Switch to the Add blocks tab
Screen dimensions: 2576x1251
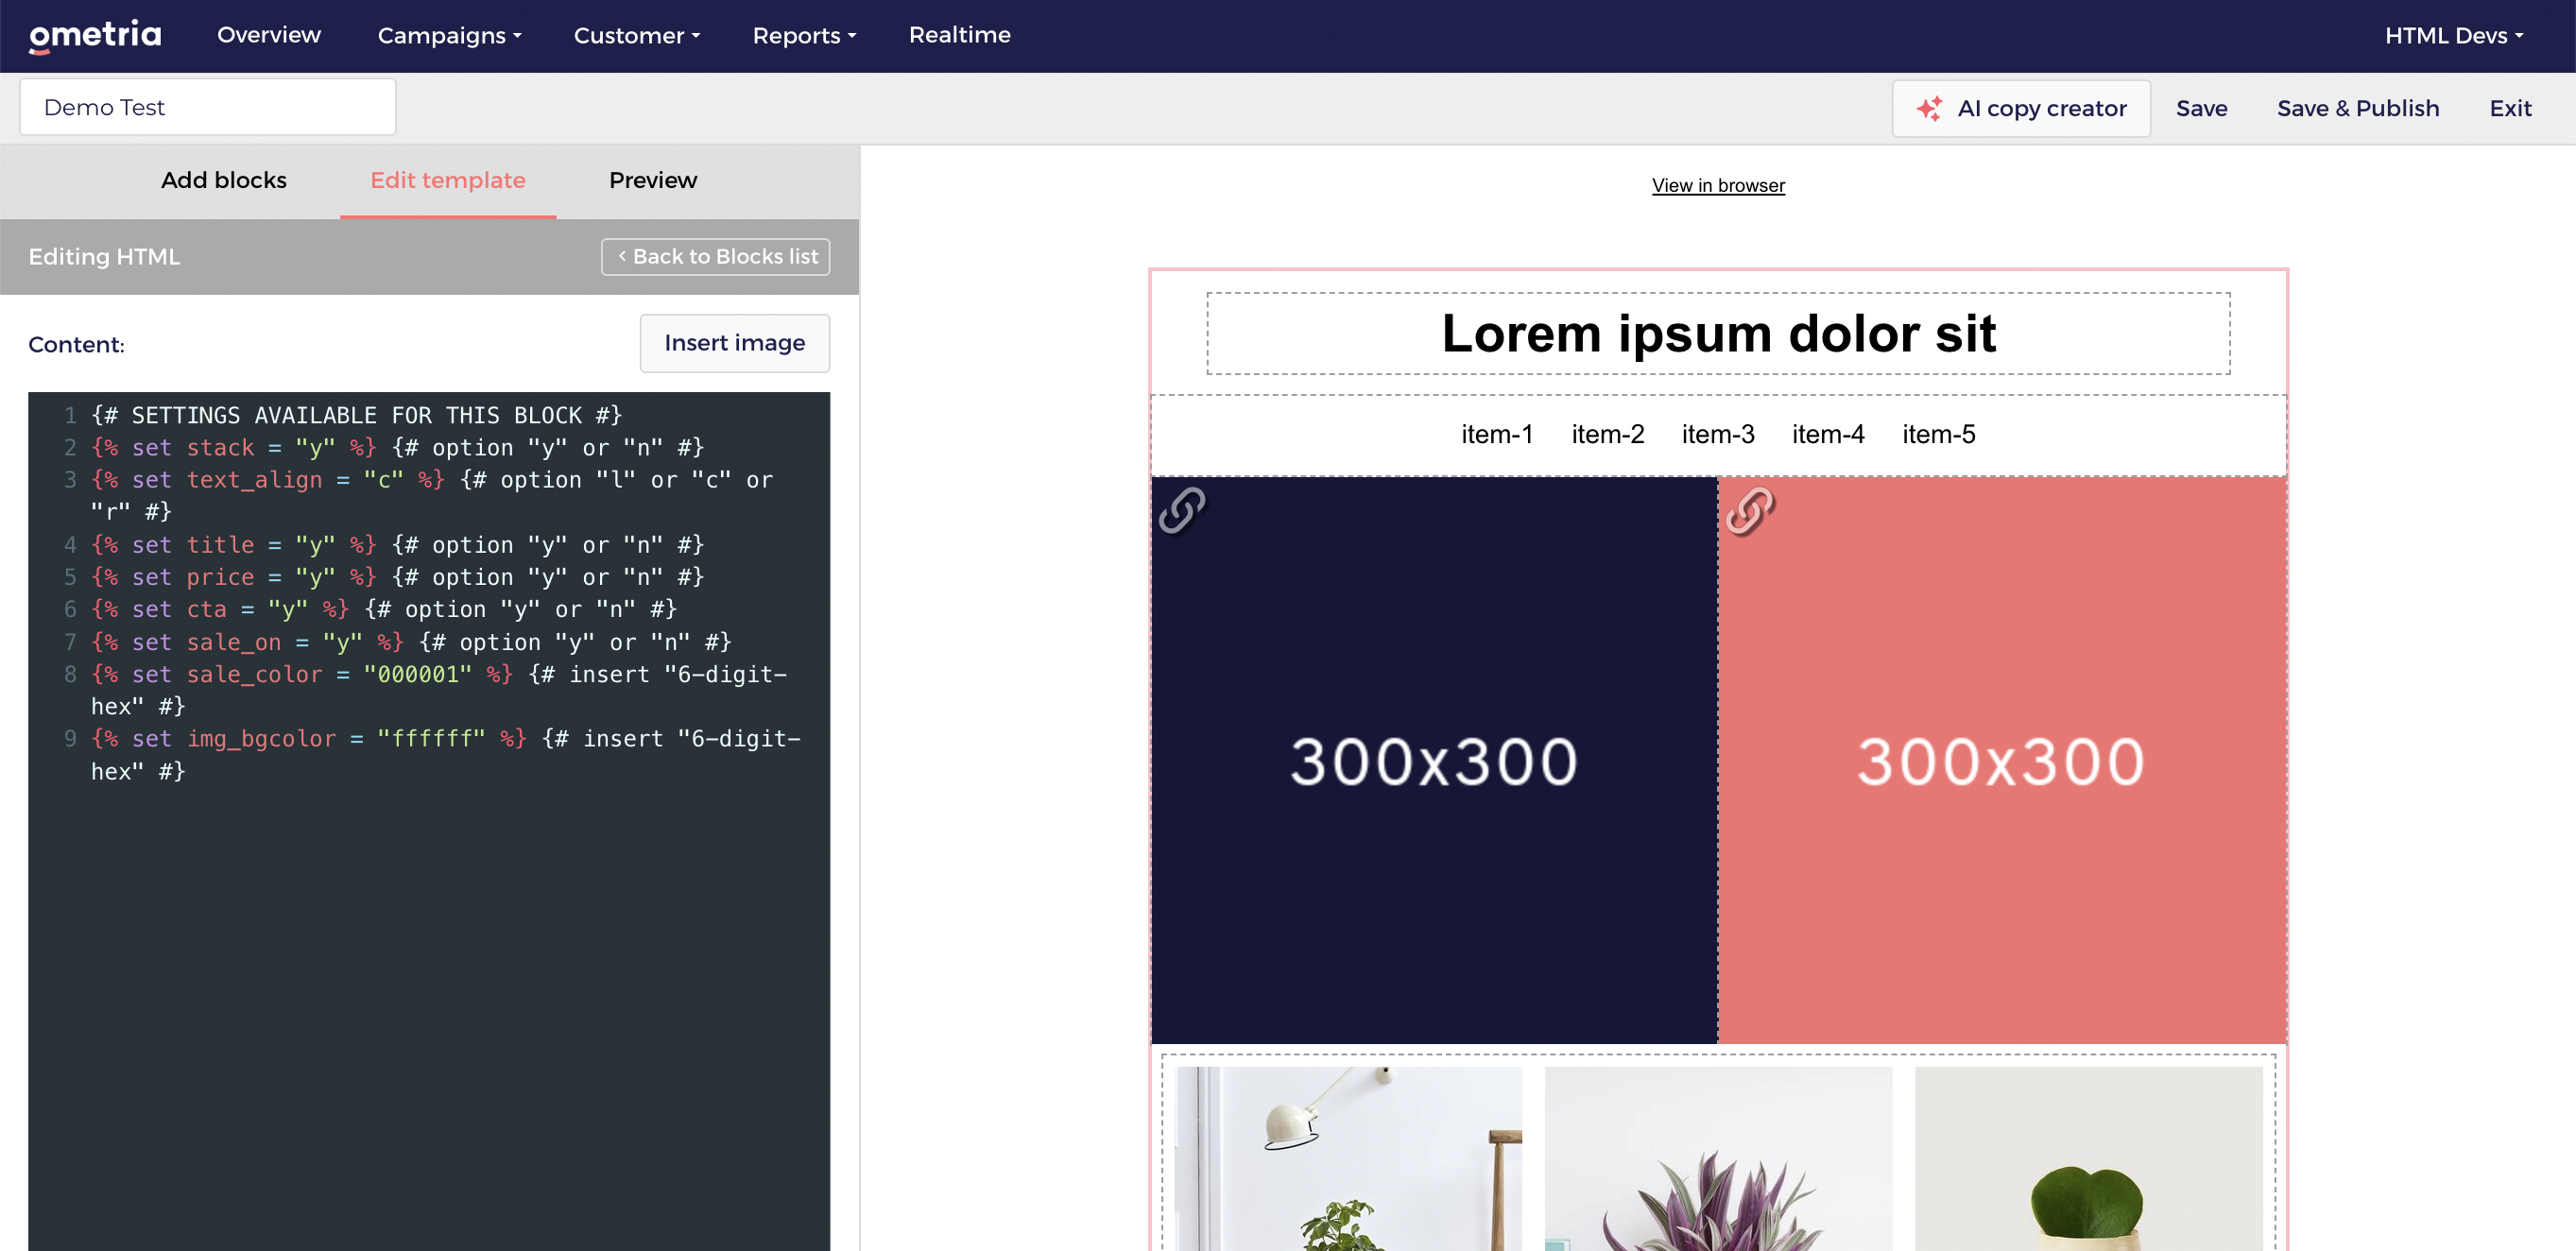click(224, 180)
